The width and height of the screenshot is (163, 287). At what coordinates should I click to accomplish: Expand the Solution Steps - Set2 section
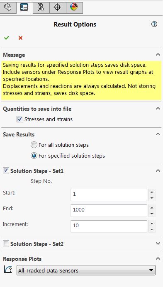click(158, 243)
